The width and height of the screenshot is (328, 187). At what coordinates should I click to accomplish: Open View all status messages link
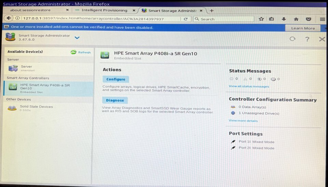[249, 86]
